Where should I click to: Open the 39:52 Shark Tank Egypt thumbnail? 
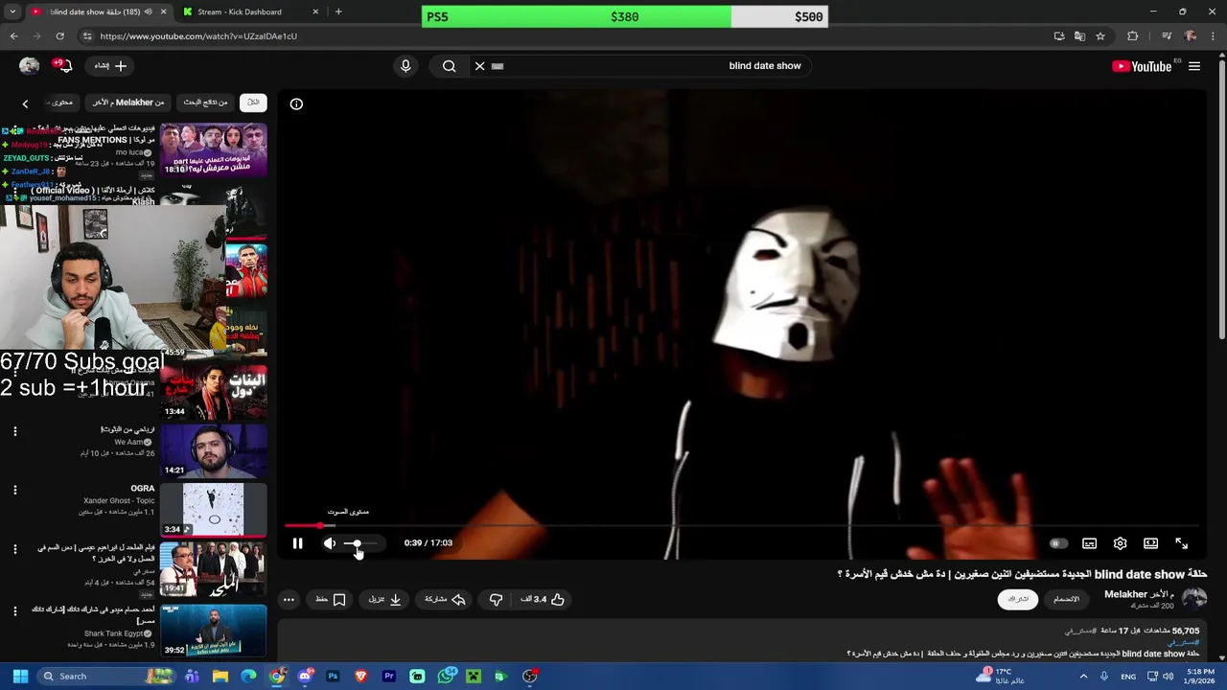click(x=213, y=630)
